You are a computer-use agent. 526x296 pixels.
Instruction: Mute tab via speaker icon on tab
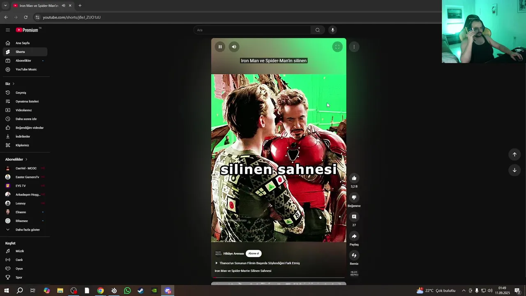point(63,6)
